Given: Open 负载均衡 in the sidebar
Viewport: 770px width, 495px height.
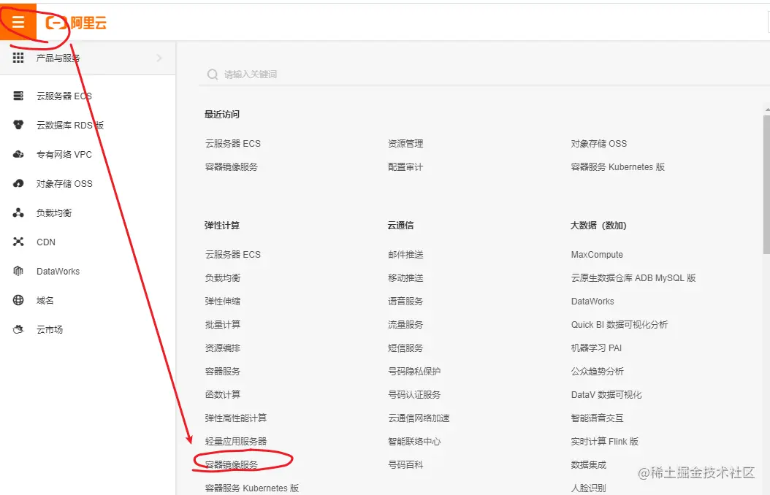Looking at the screenshot, I should click(x=54, y=212).
